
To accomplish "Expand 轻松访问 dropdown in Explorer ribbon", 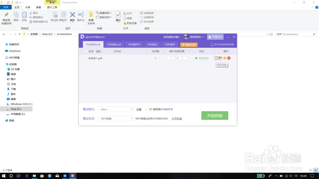I will (111, 17).
